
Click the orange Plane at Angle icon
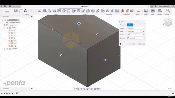(x=127, y=11)
